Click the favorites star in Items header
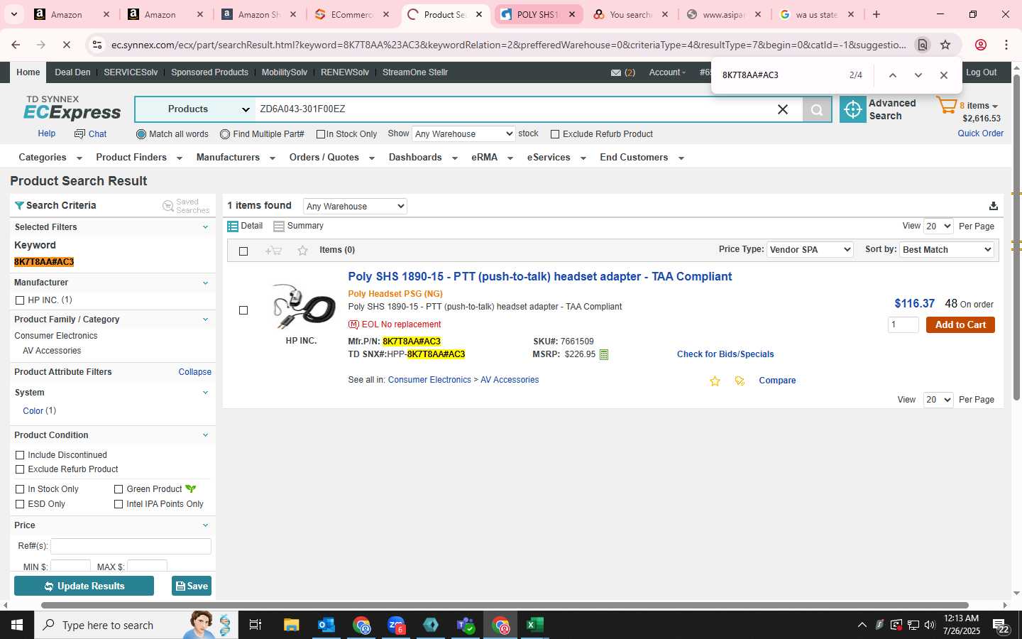1022x639 pixels. (x=303, y=250)
